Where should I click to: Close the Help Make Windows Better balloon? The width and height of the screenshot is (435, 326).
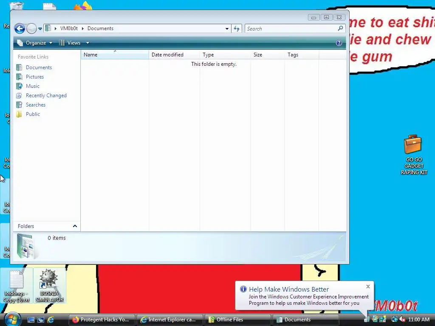click(x=368, y=287)
